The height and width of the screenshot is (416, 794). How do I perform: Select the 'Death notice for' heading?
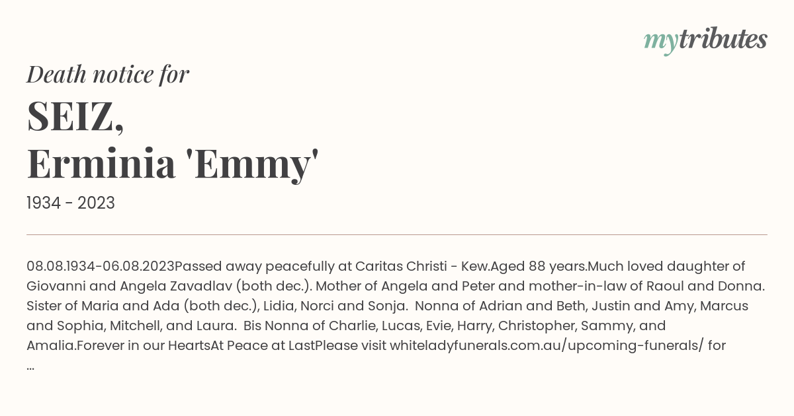[x=108, y=75]
